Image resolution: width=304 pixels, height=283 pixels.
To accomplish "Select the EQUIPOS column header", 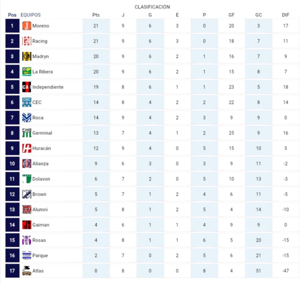I will tap(31, 15).
